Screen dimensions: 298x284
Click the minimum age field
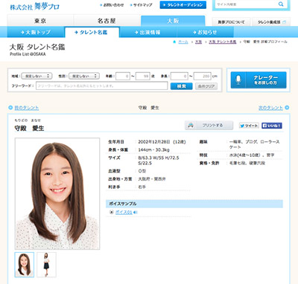pos(123,76)
